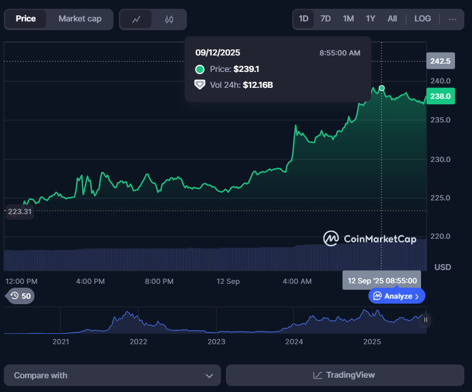Viewport: 472px width, 392px height.
Task: Expand the Compare with dropdown
Action: pos(112,376)
